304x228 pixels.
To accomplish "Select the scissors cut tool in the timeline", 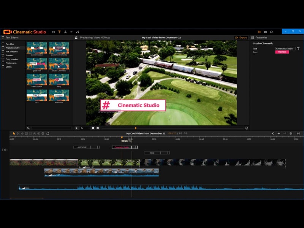I will [x=18, y=134].
